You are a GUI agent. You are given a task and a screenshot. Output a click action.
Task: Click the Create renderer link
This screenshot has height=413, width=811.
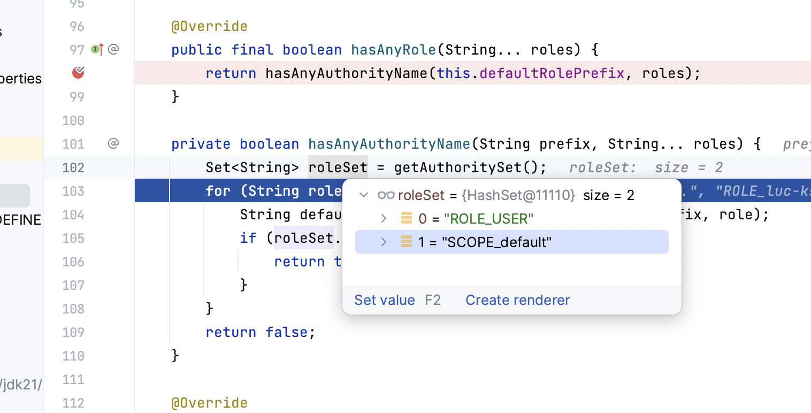point(517,300)
